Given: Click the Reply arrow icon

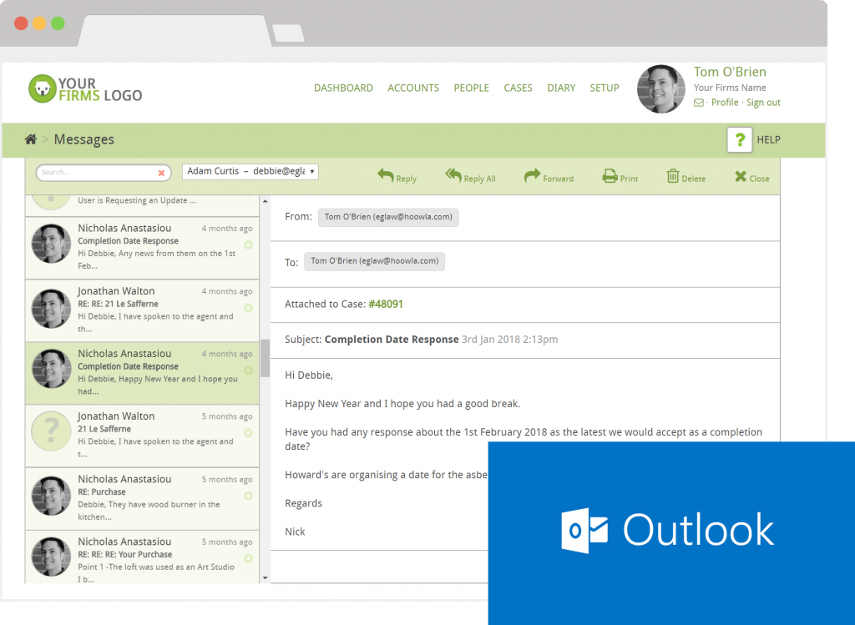Looking at the screenshot, I should tap(386, 175).
